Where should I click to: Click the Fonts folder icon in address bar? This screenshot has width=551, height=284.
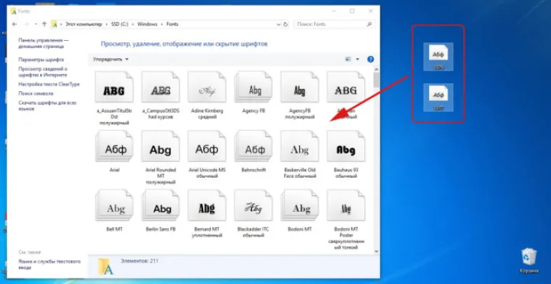[x=55, y=24]
